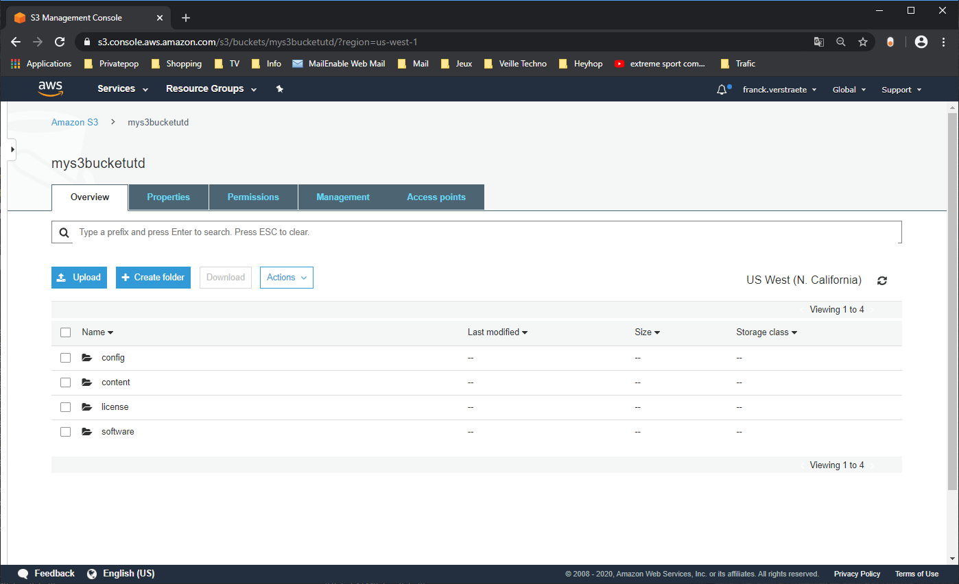Click the vertical page scrollbar
959x584 pixels.
952,302
